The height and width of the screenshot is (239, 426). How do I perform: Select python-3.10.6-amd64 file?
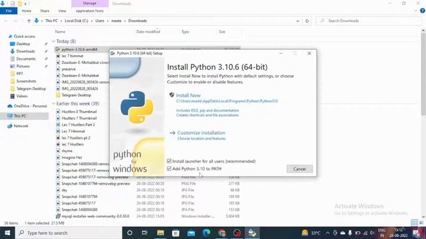[x=79, y=49]
